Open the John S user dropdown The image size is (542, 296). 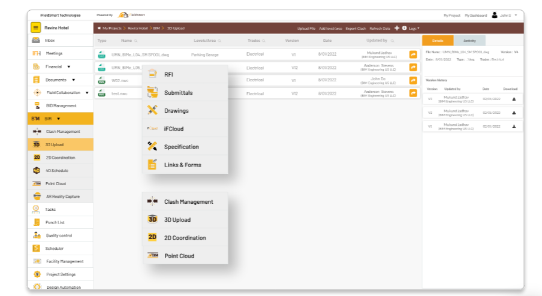507,16
